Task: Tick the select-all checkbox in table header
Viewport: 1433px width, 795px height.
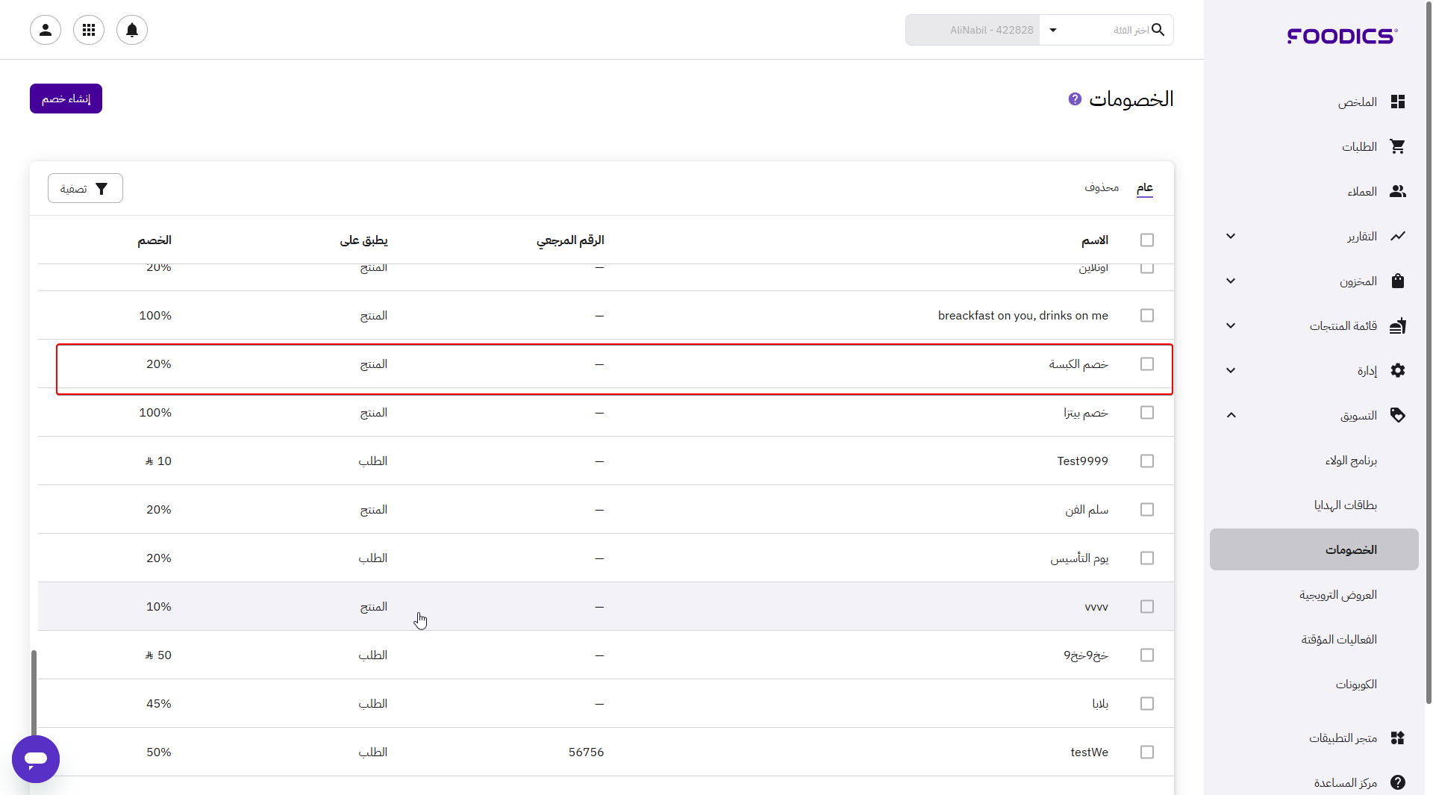Action: (x=1147, y=240)
